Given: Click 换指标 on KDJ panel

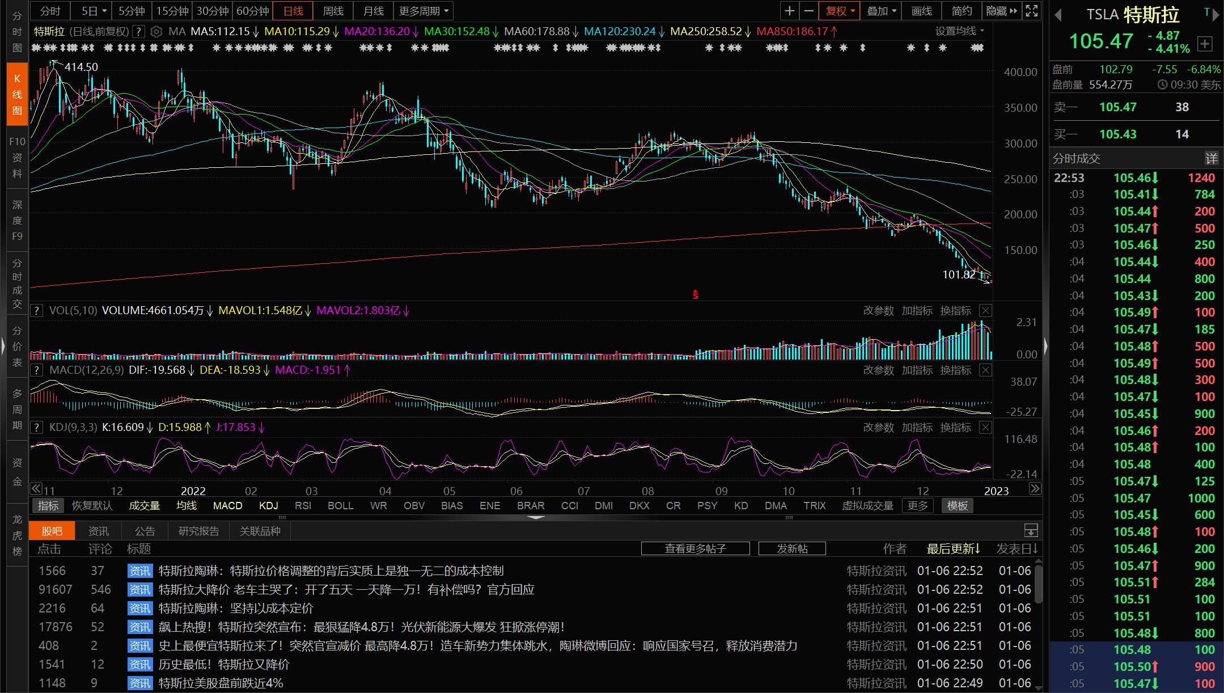Looking at the screenshot, I should coord(956,427).
